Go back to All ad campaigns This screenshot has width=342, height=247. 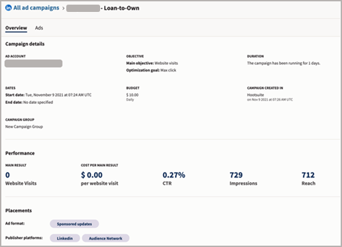pos(36,8)
